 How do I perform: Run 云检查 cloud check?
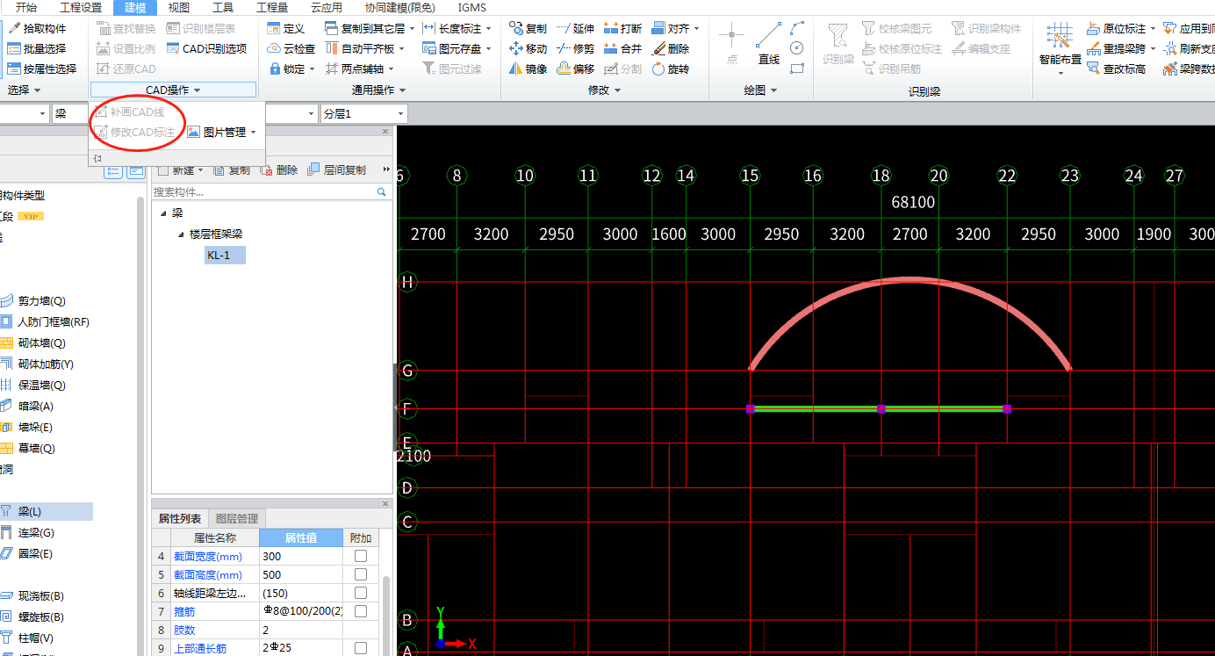pos(291,49)
